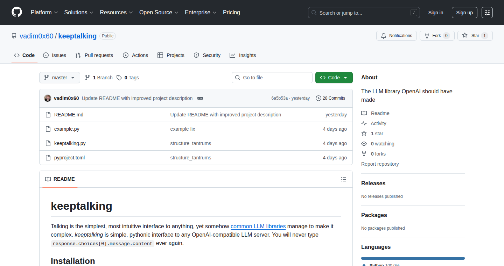Screen dimensions: 504x266
Task: Click the fork icon next to 0 forks
Action: pos(364,154)
